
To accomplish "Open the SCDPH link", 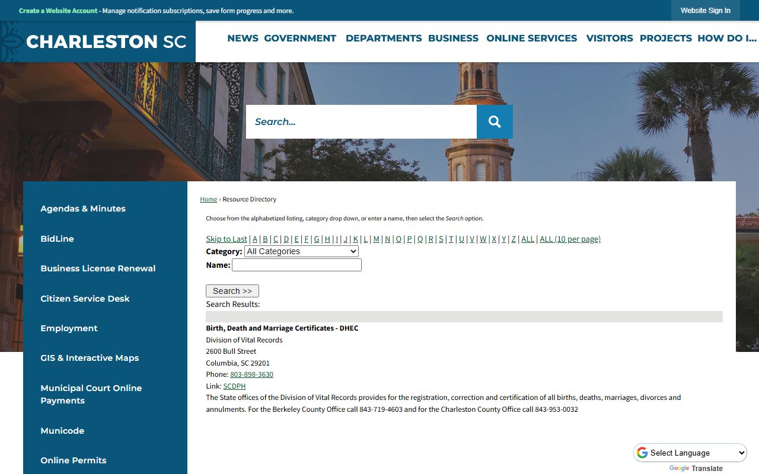I will coord(234,386).
